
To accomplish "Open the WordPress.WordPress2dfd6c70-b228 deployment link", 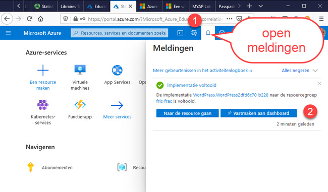I will click(x=231, y=95).
